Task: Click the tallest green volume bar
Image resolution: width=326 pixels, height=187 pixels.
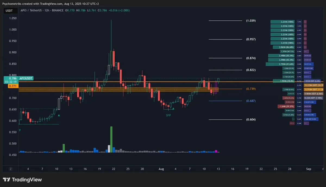Action: click(111, 139)
